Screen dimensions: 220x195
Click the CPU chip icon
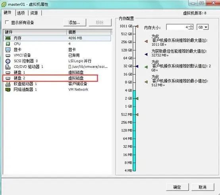[8, 44]
